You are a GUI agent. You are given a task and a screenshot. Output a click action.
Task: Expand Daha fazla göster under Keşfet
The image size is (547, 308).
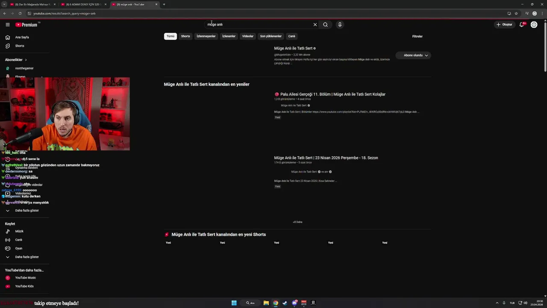(27, 257)
